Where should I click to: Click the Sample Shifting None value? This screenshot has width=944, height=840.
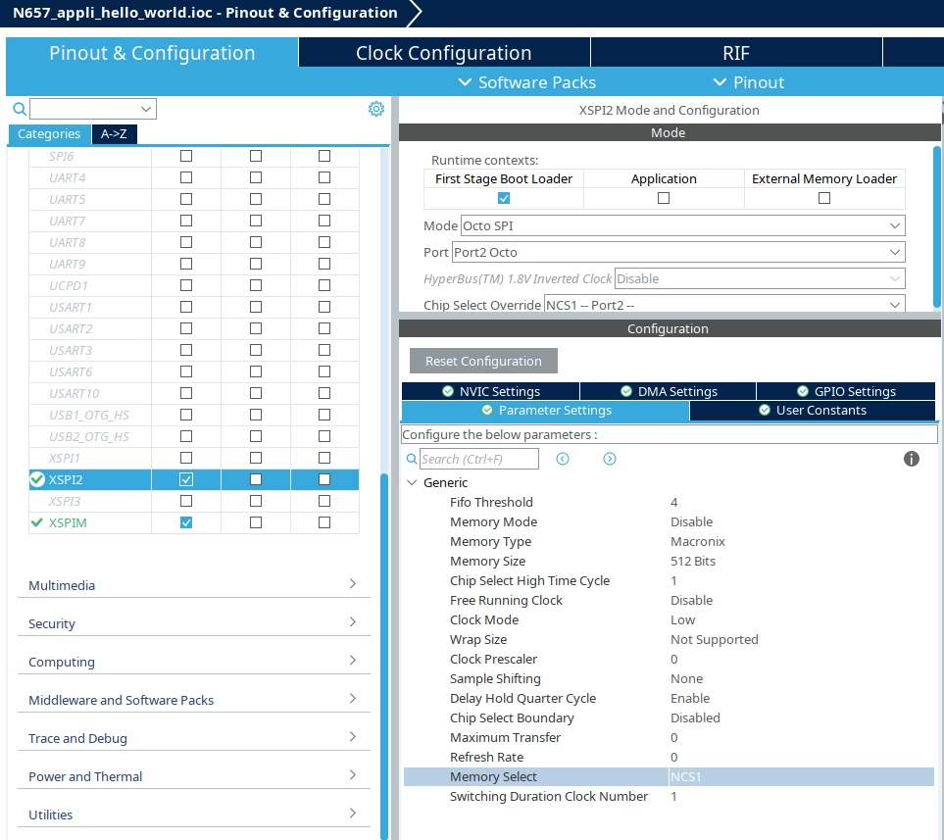coord(686,678)
